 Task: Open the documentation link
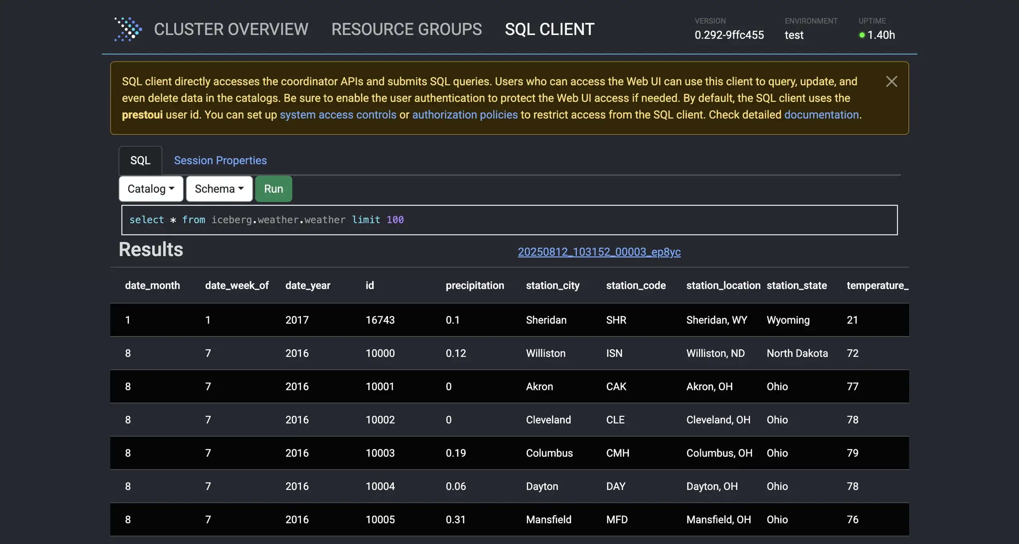[x=821, y=115]
